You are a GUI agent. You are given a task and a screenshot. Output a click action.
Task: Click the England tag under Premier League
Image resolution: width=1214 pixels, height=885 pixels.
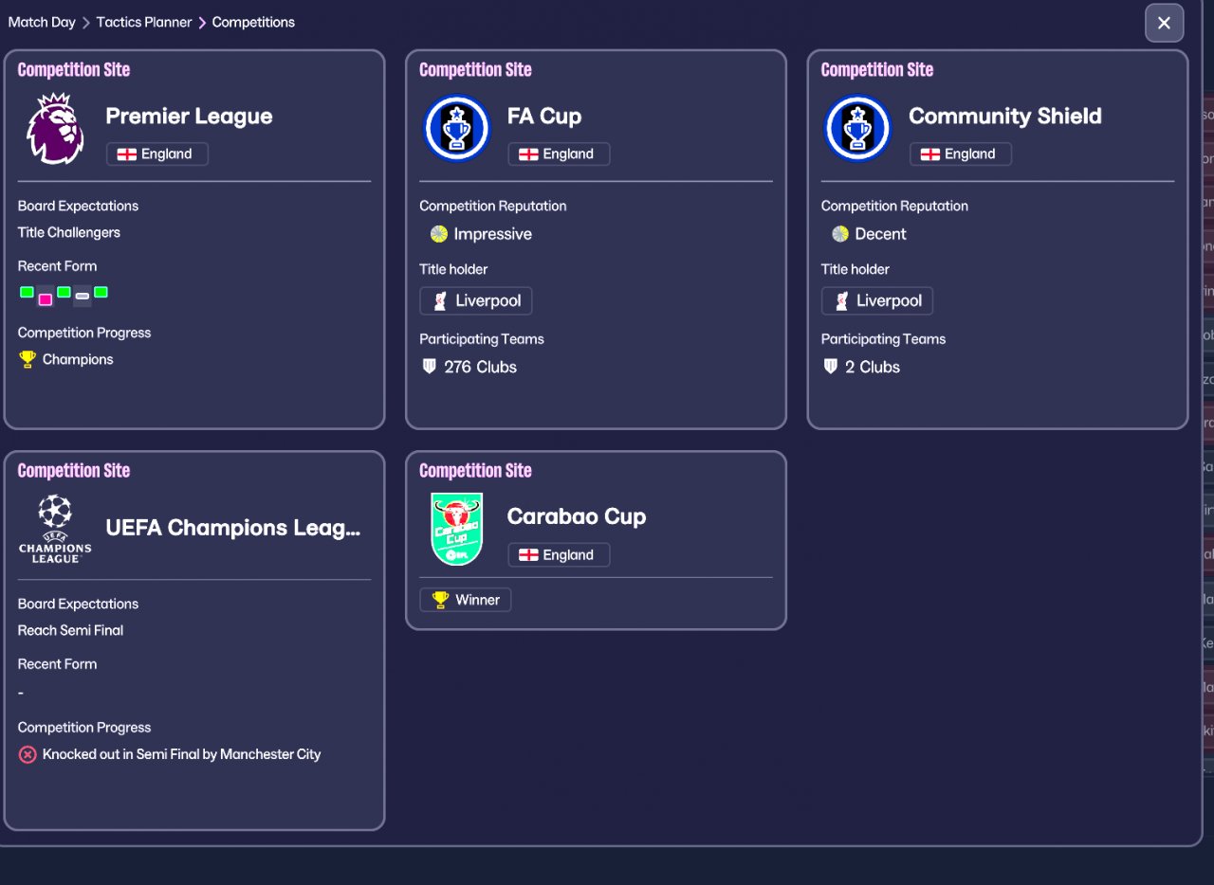coord(157,154)
